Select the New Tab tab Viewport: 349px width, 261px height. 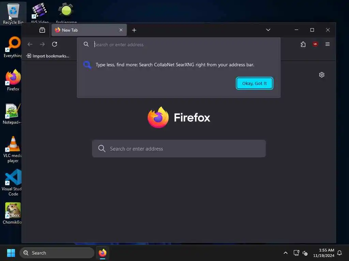(x=89, y=30)
